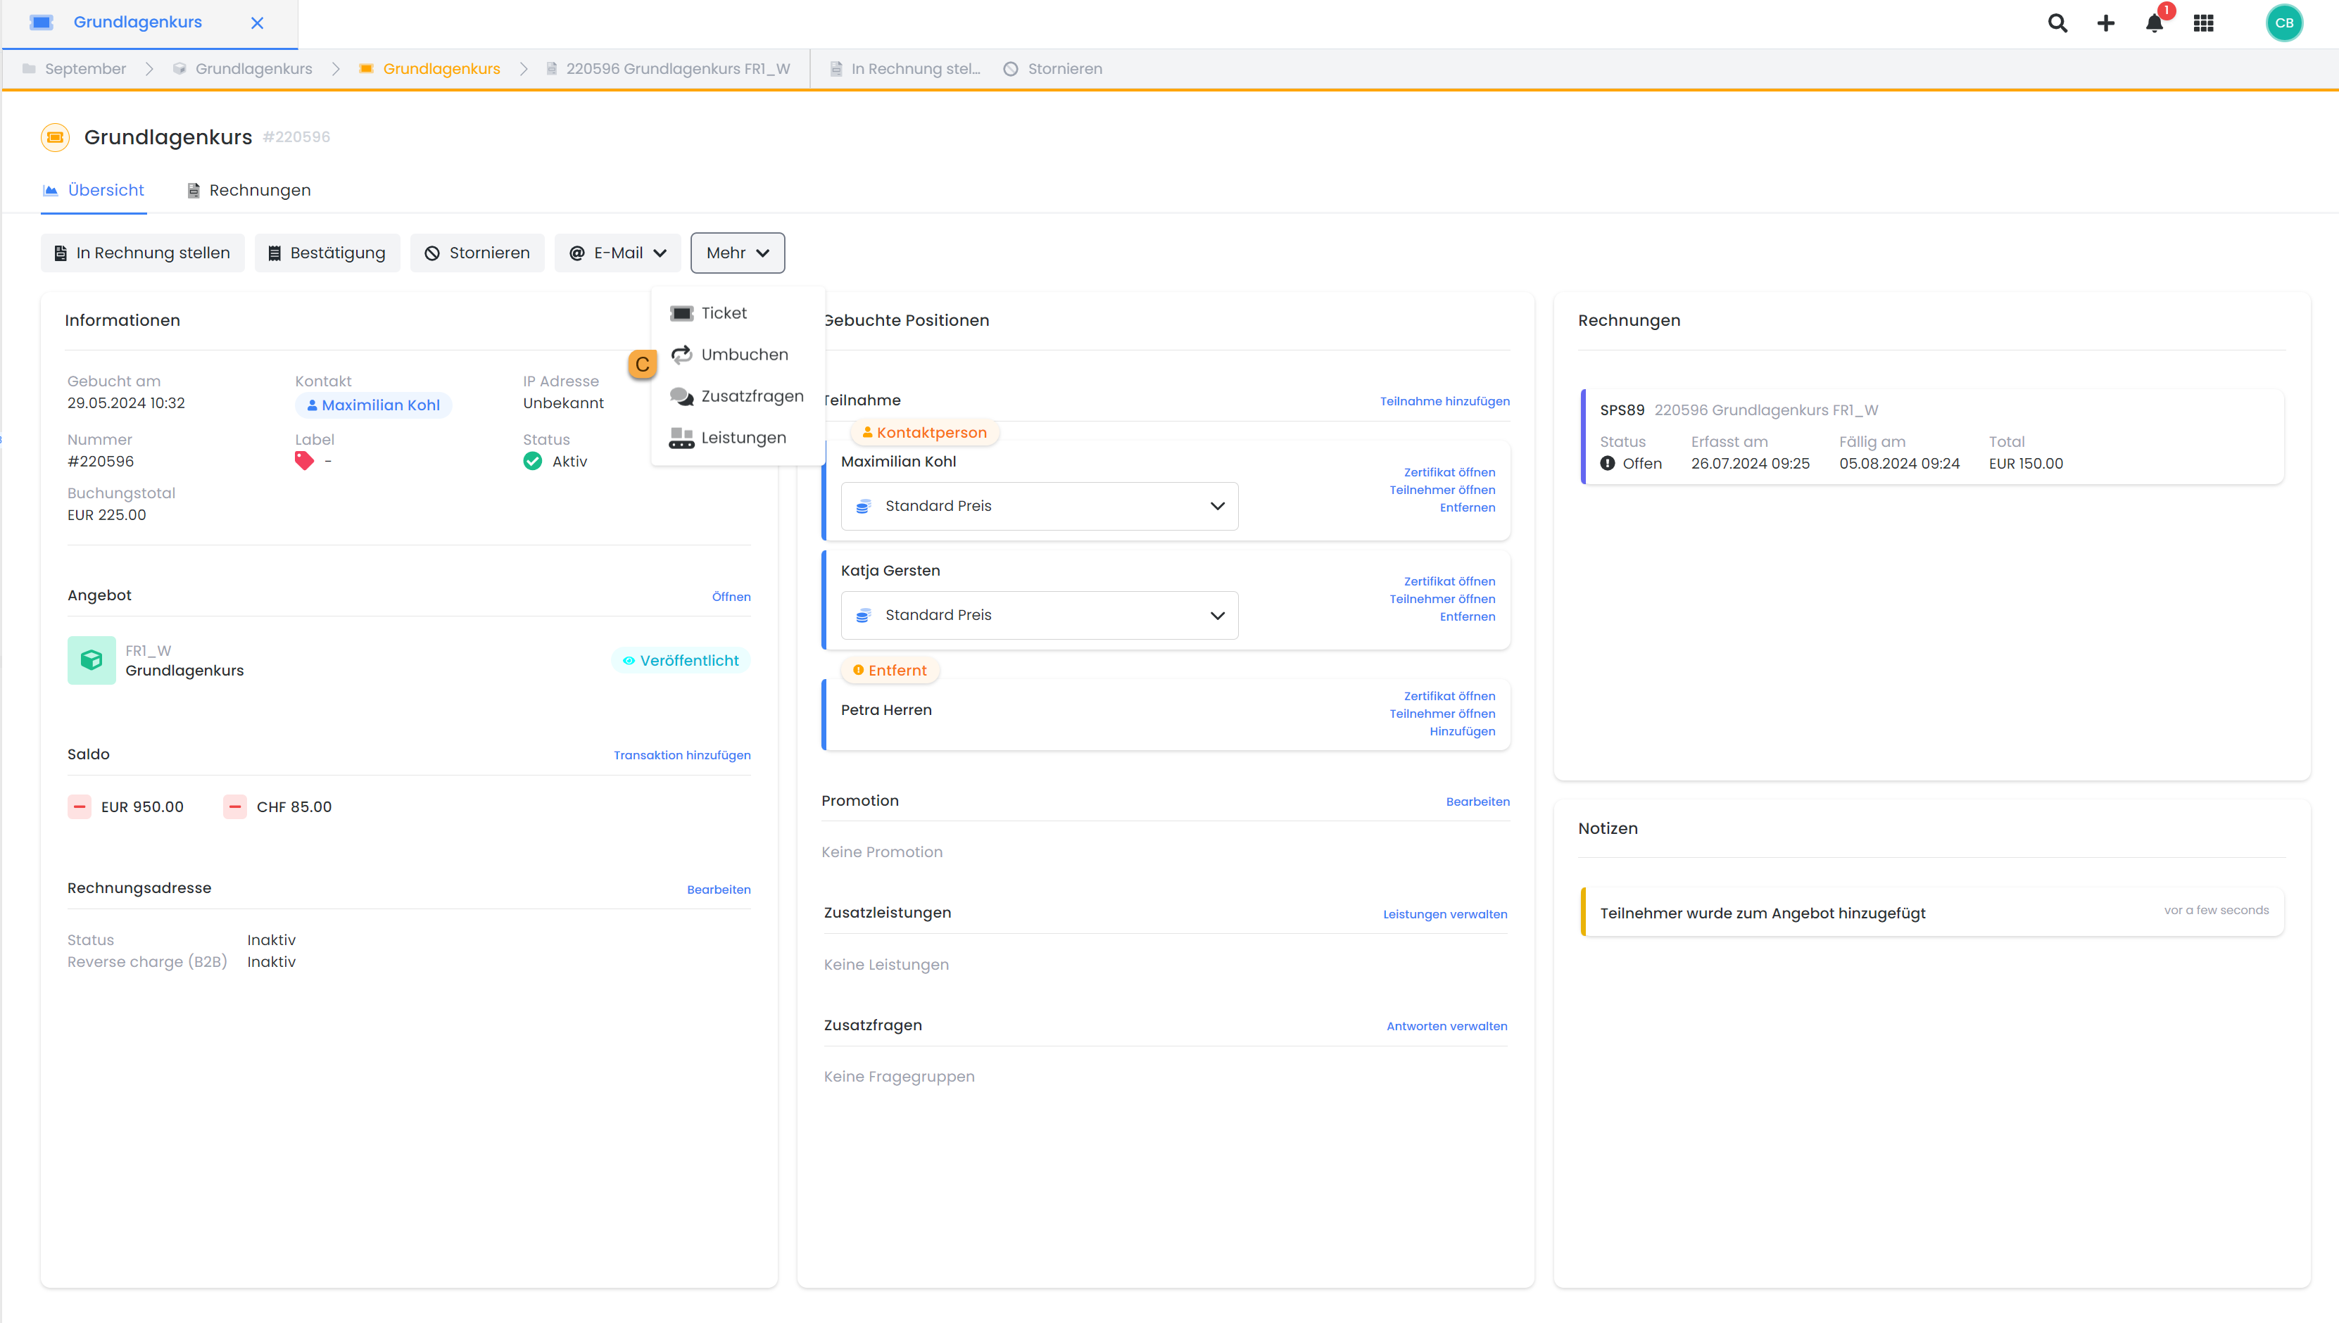The image size is (2339, 1323).
Task: Click the Teilnahme hinzufügen link
Action: pyautogui.click(x=1444, y=400)
